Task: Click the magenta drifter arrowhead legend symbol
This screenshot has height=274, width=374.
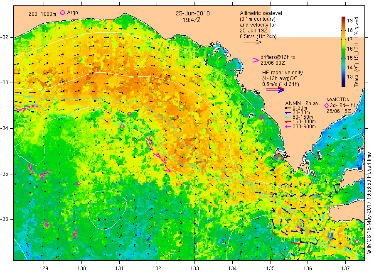Action: click(x=256, y=60)
